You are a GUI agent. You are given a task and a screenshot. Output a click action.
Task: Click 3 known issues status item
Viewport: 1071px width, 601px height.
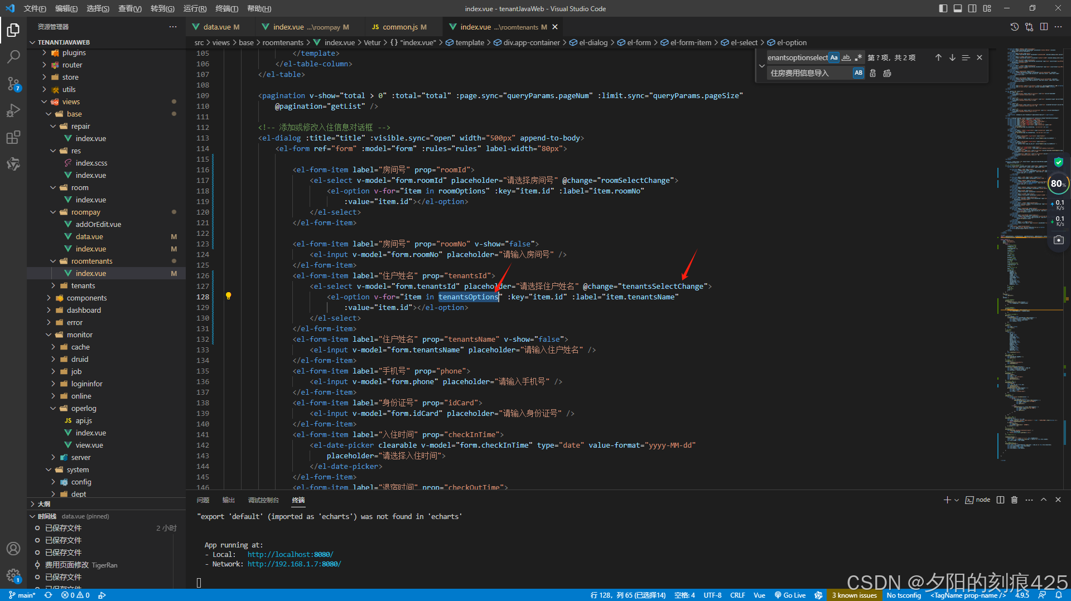click(854, 595)
